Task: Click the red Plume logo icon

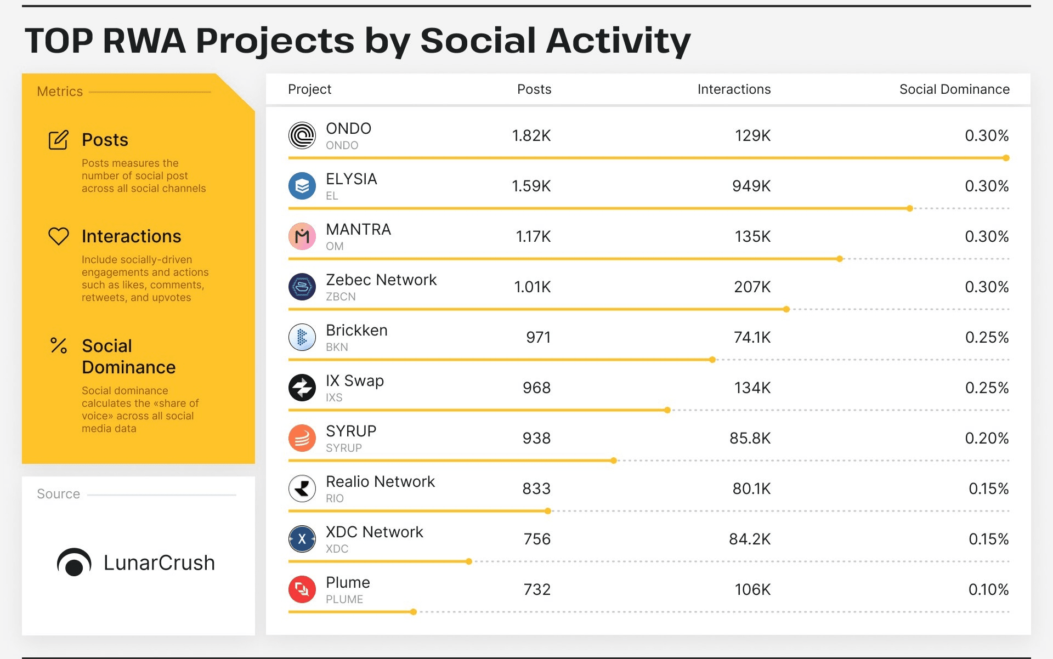Action: click(x=302, y=589)
